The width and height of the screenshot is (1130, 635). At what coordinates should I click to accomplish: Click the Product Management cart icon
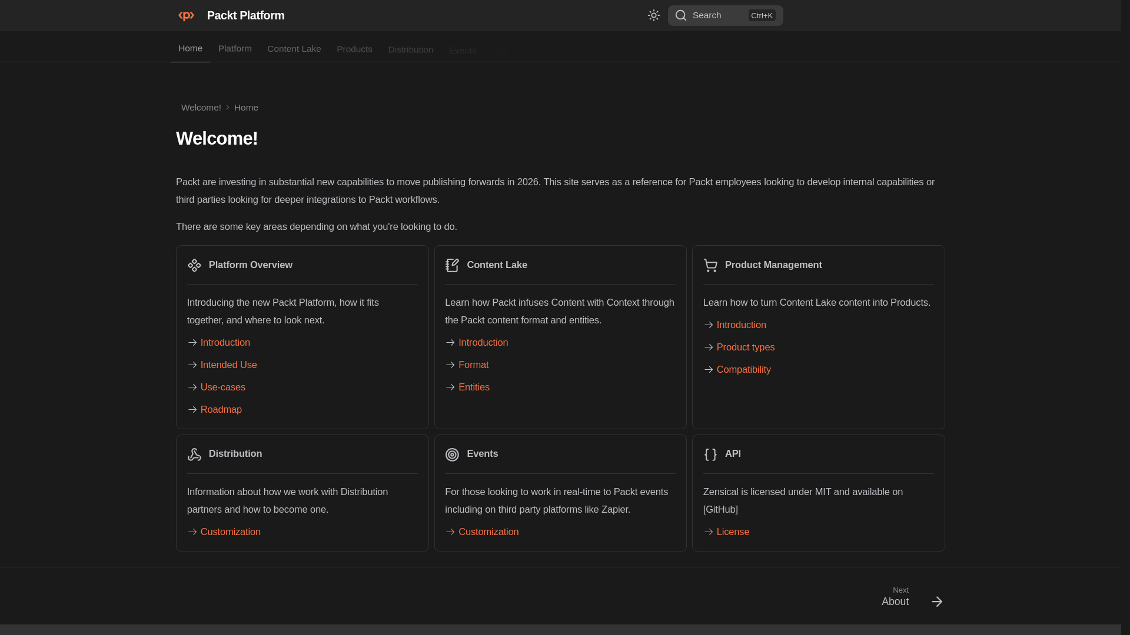tap(710, 265)
